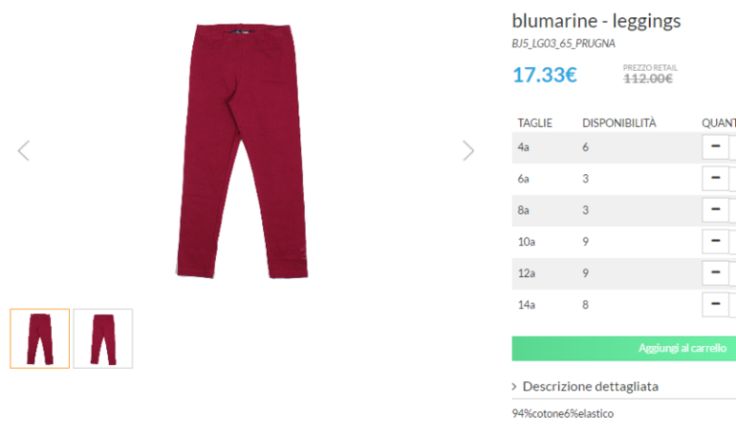The width and height of the screenshot is (736, 434).
Task: Click the DISPONIBILITÀ column header
Action: [619, 123]
